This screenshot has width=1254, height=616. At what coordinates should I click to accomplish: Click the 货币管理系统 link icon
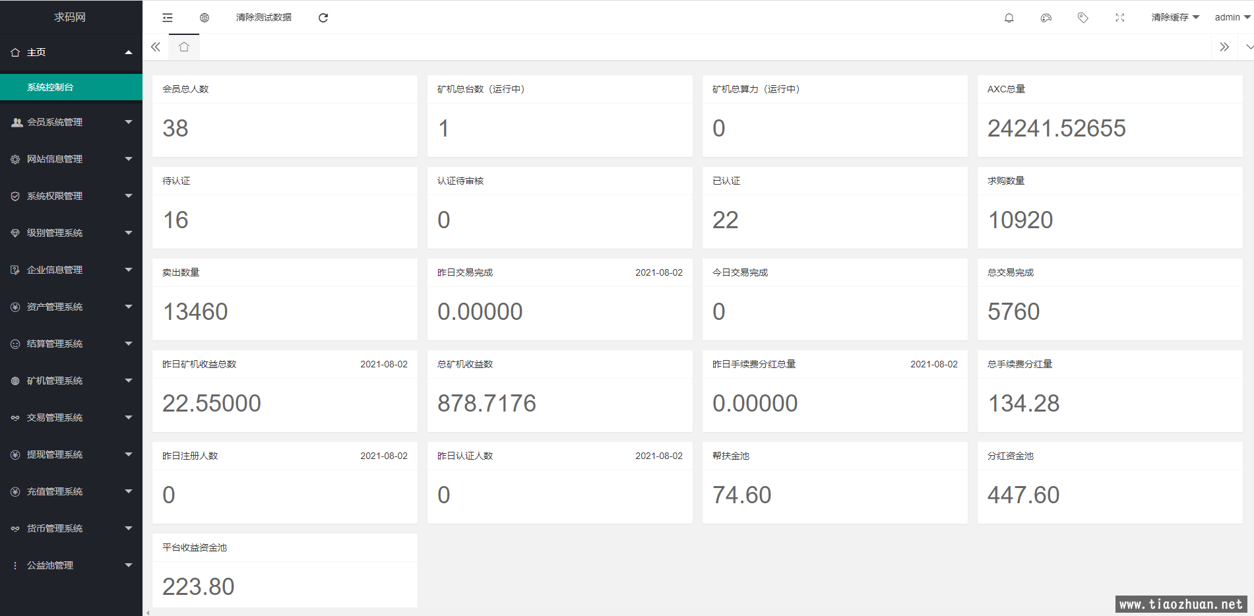tap(15, 528)
